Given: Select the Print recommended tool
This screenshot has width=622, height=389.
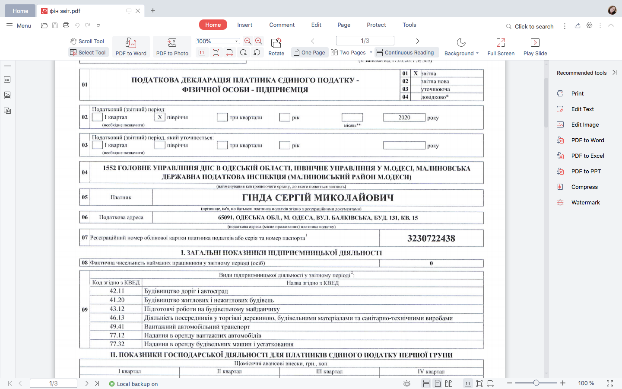Looking at the screenshot, I should (x=578, y=93).
